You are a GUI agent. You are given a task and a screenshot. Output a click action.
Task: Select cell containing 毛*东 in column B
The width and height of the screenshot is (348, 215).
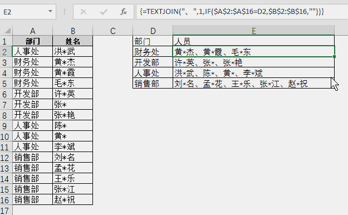[x=73, y=84]
